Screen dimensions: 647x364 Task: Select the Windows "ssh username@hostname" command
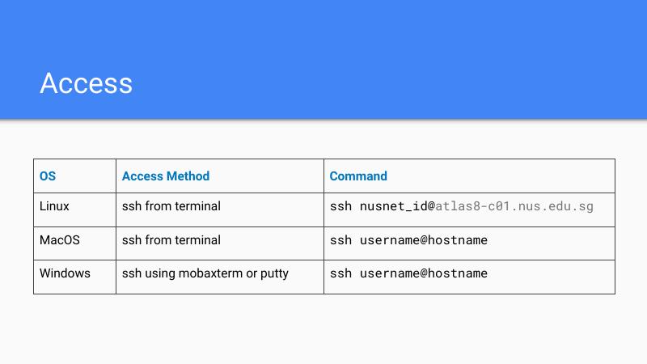coord(408,273)
